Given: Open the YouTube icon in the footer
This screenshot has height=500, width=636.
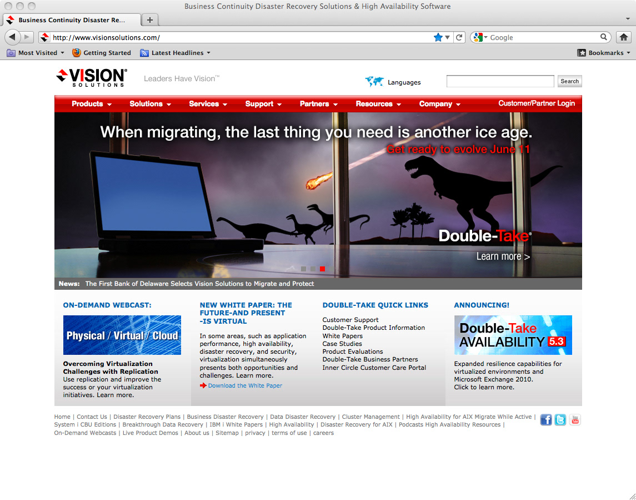Looking at the screenshot, I should (575, 419).
